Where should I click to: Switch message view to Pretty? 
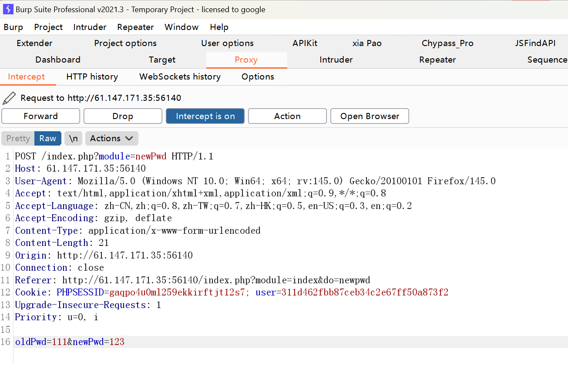pyautogui.click(x=18, y=138)
